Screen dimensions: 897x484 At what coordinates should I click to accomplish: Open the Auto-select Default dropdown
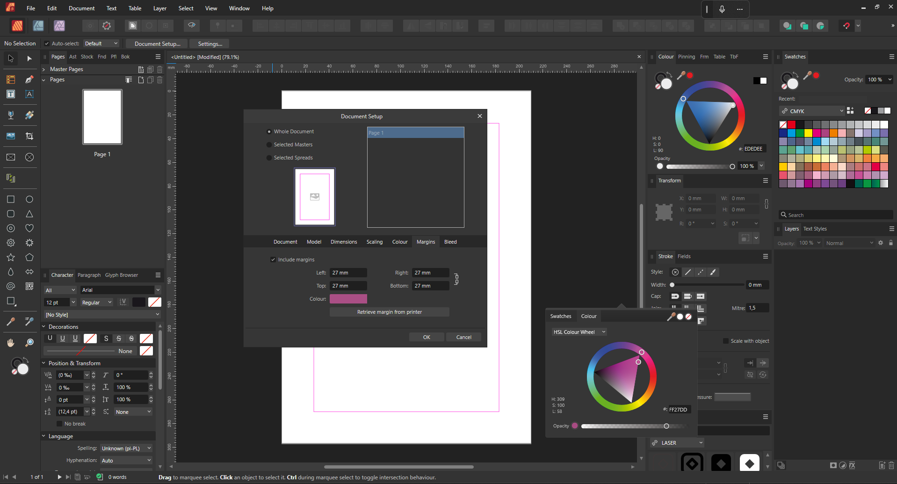(x=101, y=43)
